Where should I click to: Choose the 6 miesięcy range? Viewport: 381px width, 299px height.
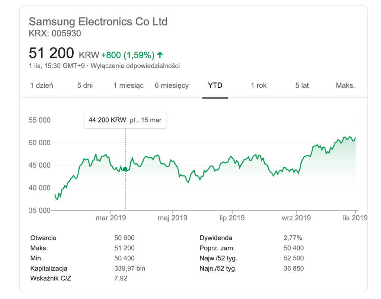(x=172, y=85)
